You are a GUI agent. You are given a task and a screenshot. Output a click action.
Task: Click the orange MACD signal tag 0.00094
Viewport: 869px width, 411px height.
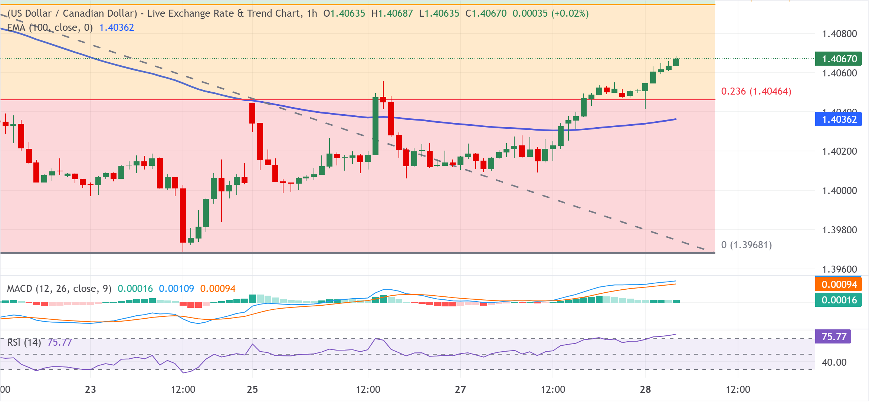coord(838,285)
